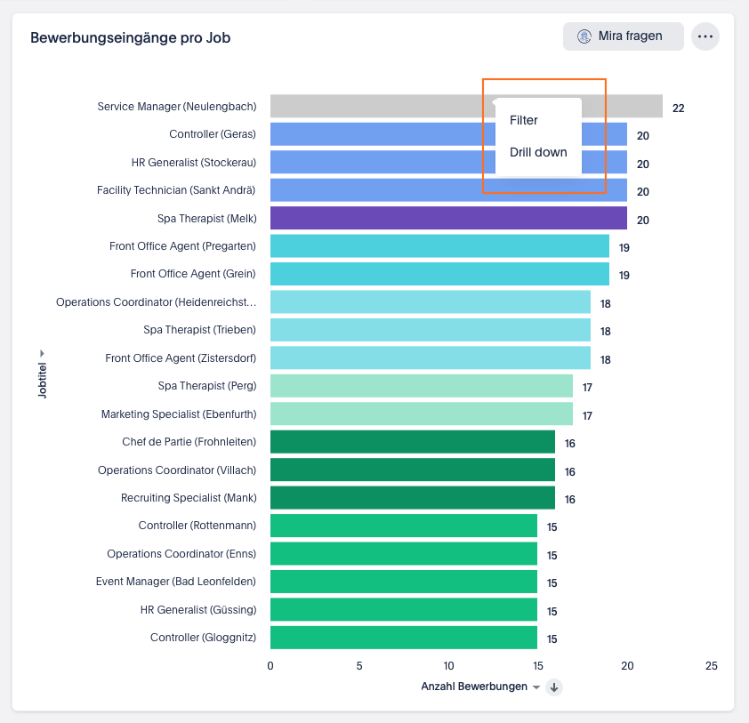The height and width of the screenshot is (723, 749).
Task: Open the three-dot more options menu
Action: click(705, 36)
